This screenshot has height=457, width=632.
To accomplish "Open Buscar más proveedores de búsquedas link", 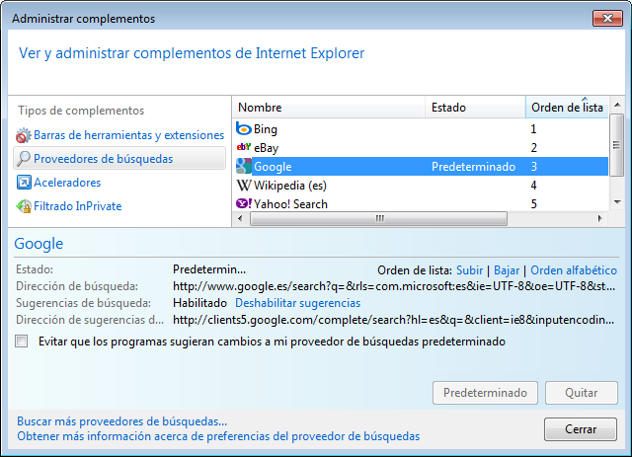I will (122, 421).
